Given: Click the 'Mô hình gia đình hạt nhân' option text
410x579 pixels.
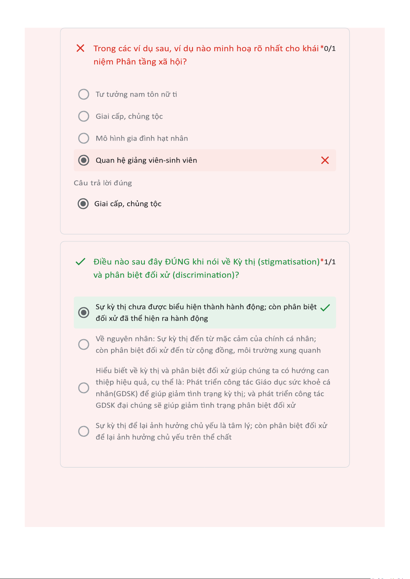Looking at the screenshot, I should point(142,138).
